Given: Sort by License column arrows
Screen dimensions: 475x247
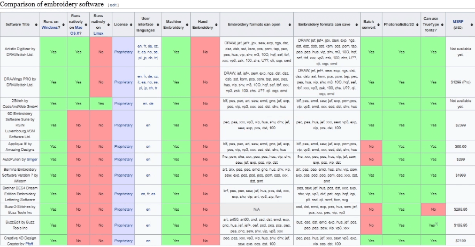Looking at the screenshot, I should point(131,25).
